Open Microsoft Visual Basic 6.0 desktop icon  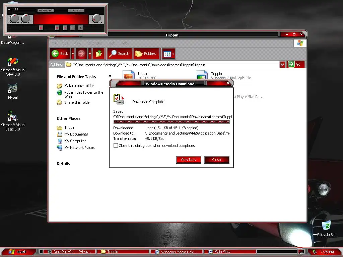coord(13,121)
